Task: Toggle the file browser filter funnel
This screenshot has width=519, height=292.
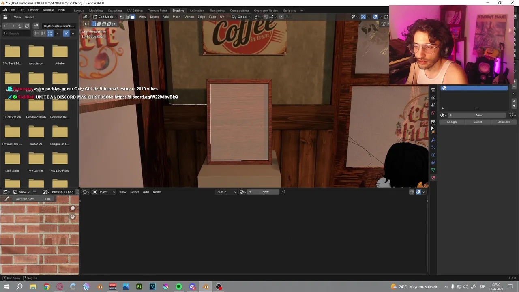Action: (66, 34)
